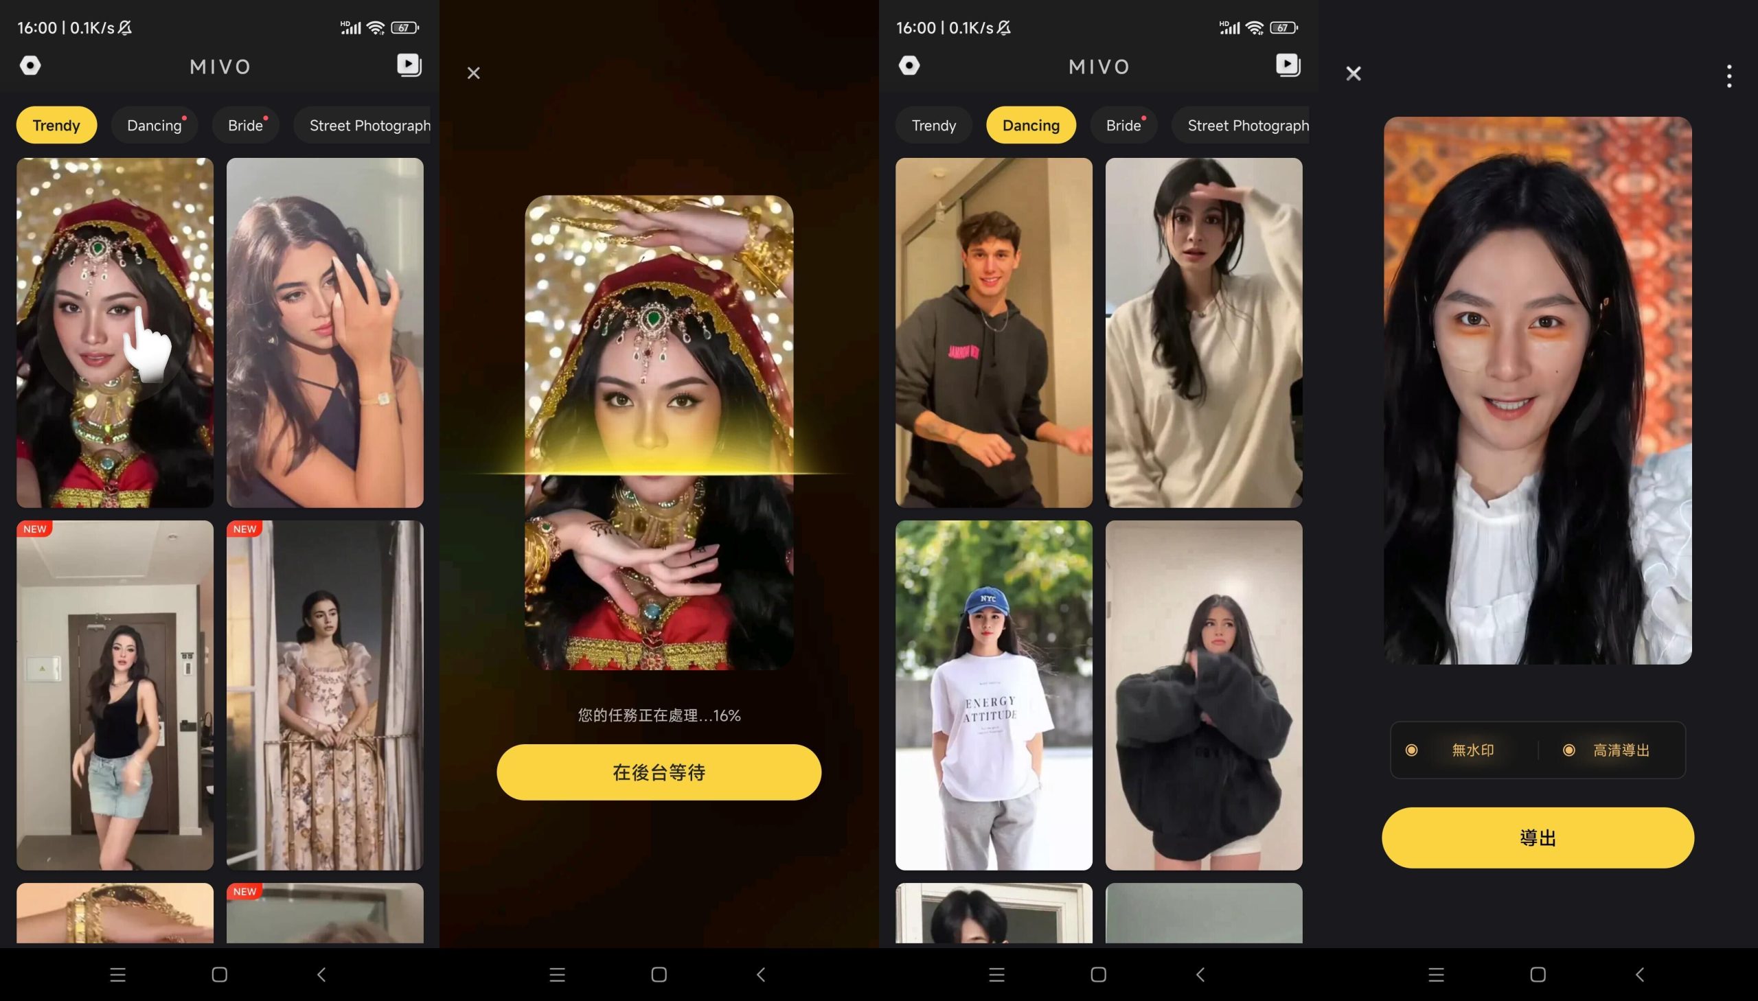This screenshot has width=1758, height=1001.
Task: Select Street Photography tab filter
Action: [369, 124]
